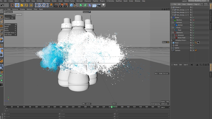
Task: Toggle Emitter enable green checkmark
Action: click(194, 25)
